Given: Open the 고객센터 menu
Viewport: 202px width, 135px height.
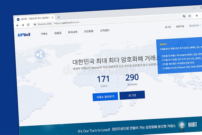Looking at the screenshot, I should click(105, 30).
